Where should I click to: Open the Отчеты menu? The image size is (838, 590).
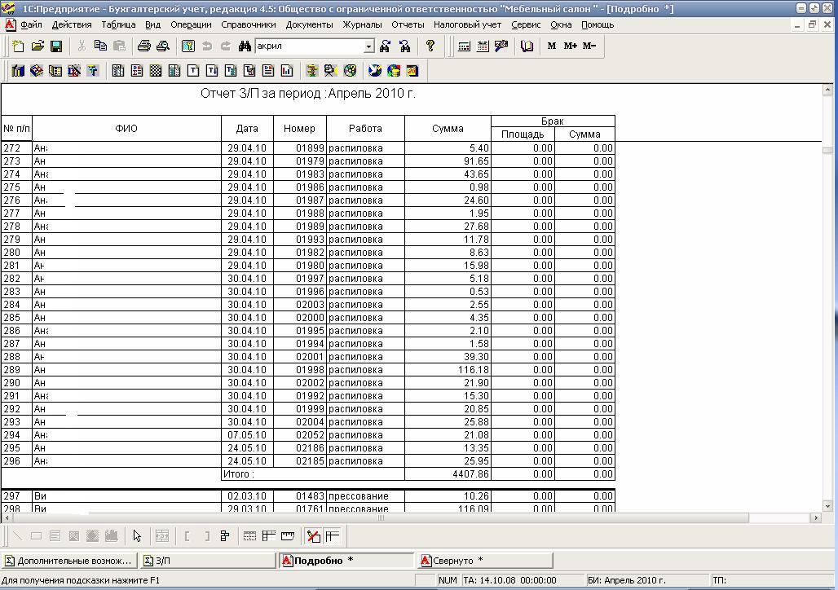pyautogui.click(x=408, y=24)
